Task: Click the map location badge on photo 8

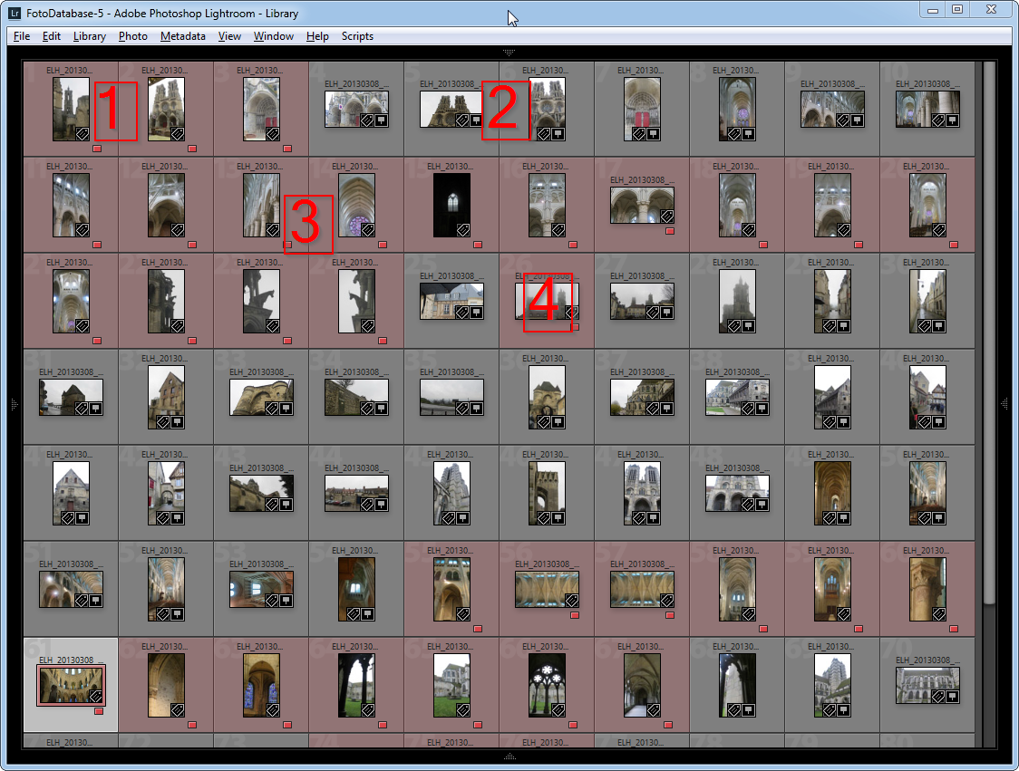Action: tap(749, 134)
